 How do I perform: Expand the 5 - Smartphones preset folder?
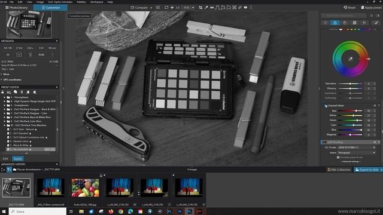tap(4, 105)
